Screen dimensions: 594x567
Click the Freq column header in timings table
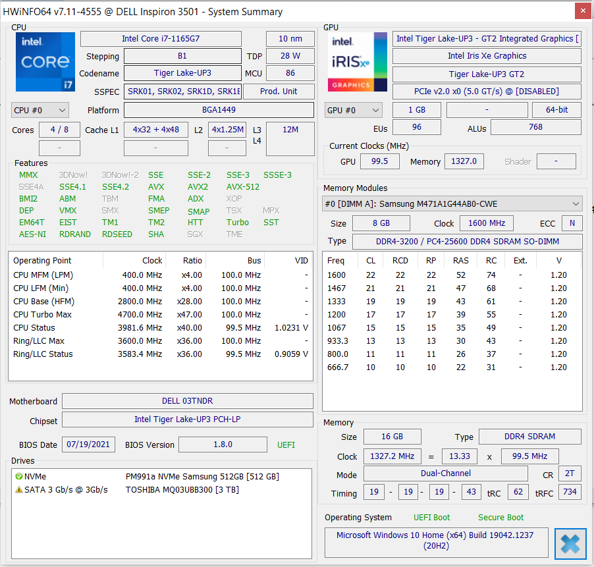(x=340, y=261)
